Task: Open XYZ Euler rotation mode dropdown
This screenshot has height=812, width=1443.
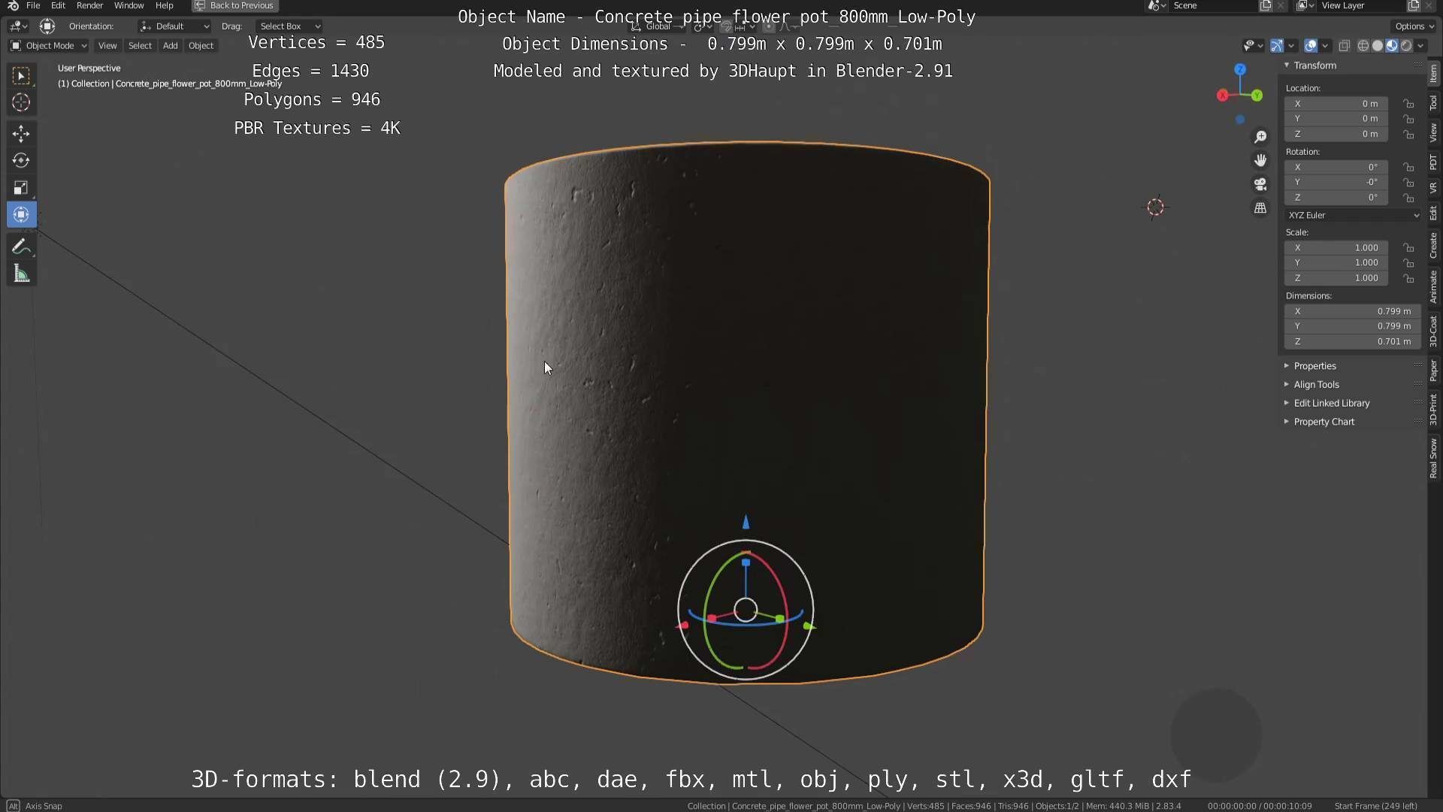Action: click(x=1353, y=215)
